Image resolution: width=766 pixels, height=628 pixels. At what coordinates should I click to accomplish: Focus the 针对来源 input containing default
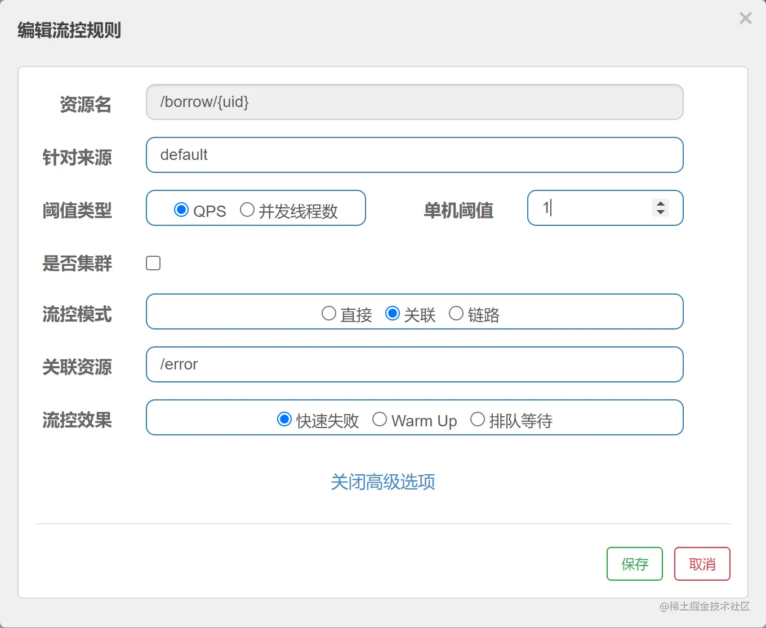[415, 155]
